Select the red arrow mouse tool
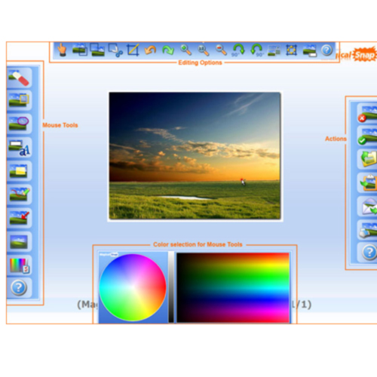This screenshot has width=377, height=377. tap(19, 218)
